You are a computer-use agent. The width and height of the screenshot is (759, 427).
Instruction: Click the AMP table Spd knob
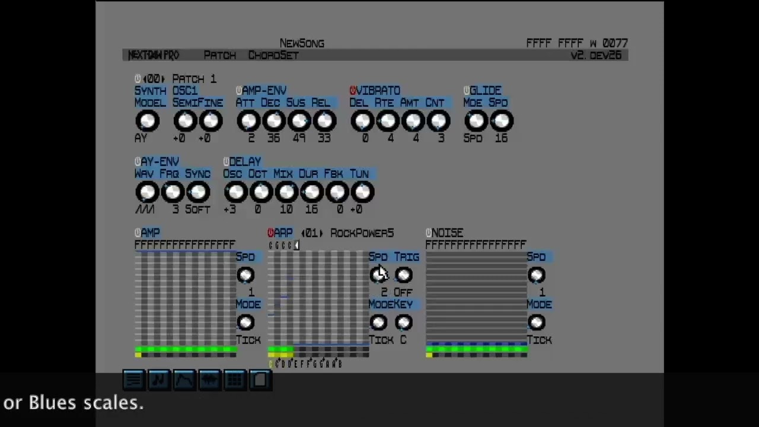(x=245, y=275)
